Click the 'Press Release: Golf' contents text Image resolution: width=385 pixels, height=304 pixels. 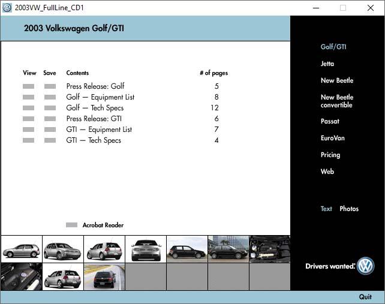point(95,86)
